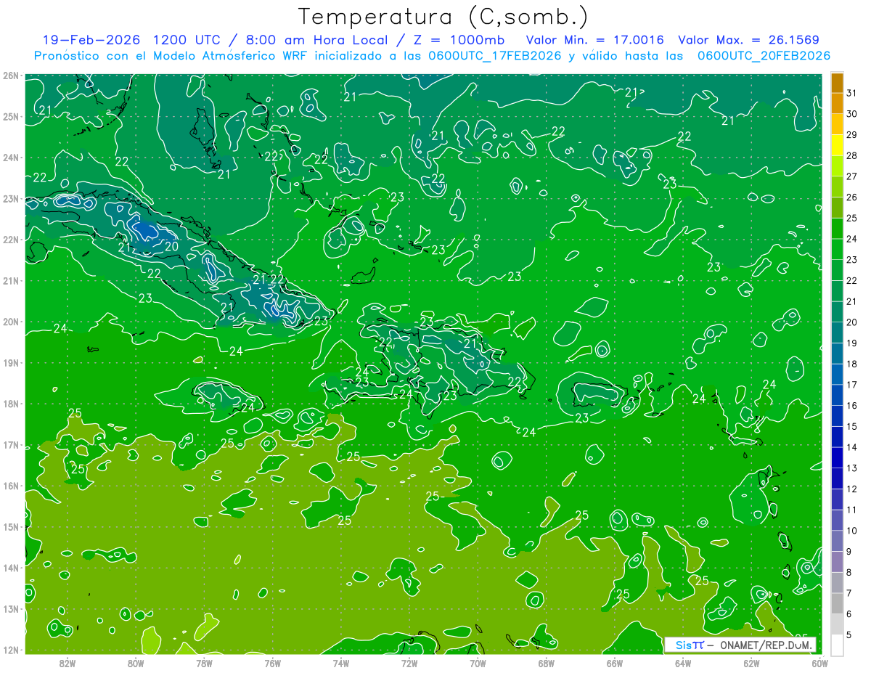Viewport: 871px width, 673px height.
Task: Click the valid-until stamp "0600UTC_20FEB2026"
Action: coord(764,56)
